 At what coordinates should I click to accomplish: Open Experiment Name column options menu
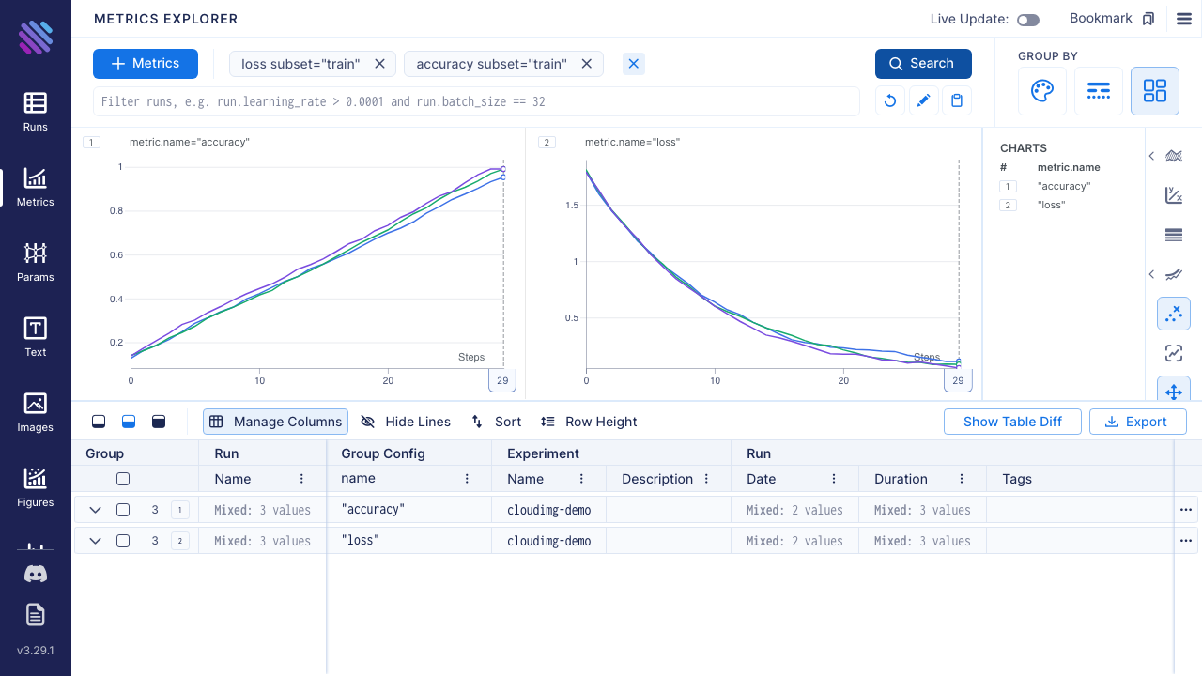[x=581, y=479]
